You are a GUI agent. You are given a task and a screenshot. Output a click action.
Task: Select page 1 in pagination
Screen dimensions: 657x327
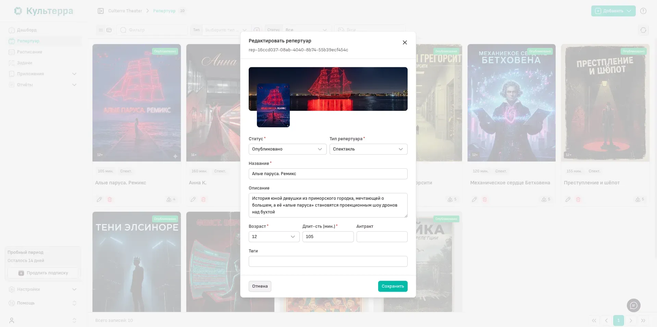pyautogui.click(x=619, y=321)
